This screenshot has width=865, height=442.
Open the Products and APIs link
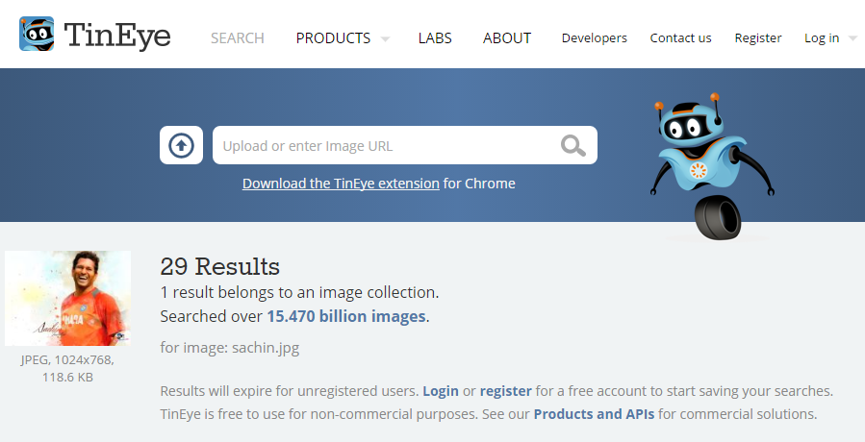click(594, 414)
